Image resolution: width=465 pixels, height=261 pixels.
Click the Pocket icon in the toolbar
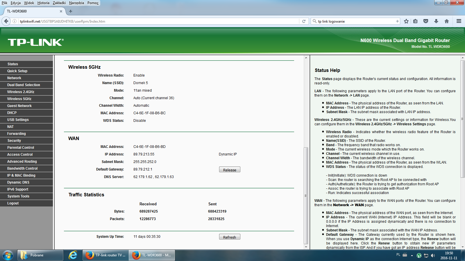pyautogui.click(x=426, y=21)
